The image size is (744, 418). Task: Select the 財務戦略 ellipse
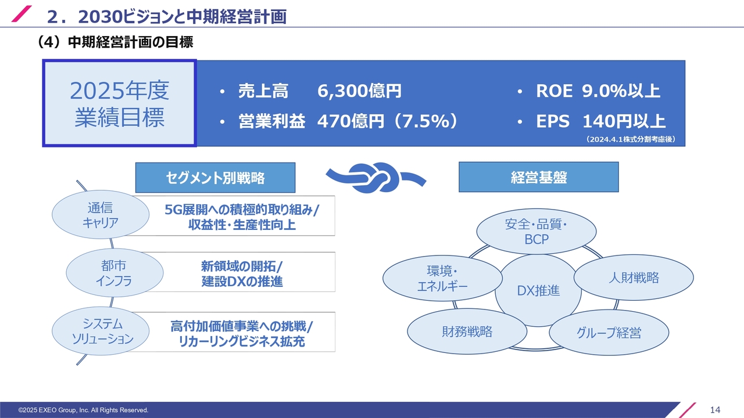[x=466, y=331]
